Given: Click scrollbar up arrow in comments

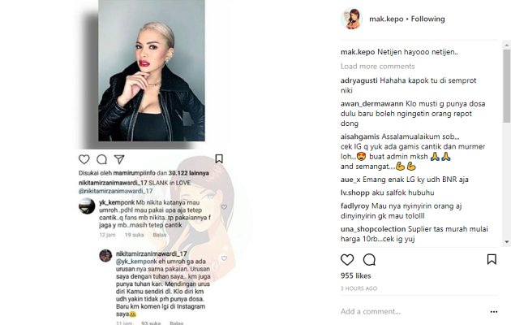Looking at the screenshot, I should [507, 45].
